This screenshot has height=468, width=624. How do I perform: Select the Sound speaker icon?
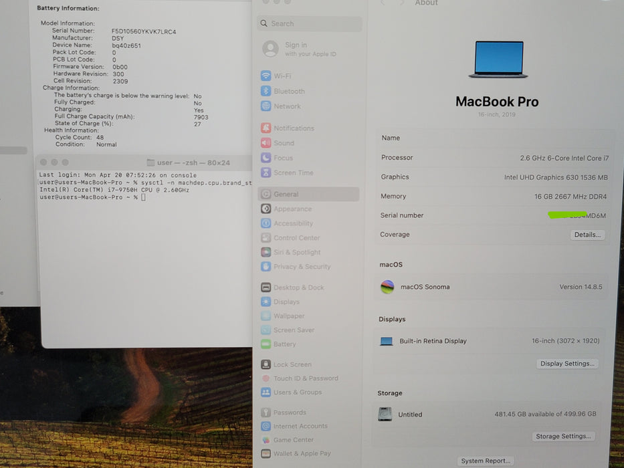(266, 142)
